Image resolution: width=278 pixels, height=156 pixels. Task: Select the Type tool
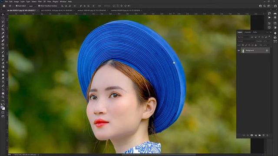[3, 82]
